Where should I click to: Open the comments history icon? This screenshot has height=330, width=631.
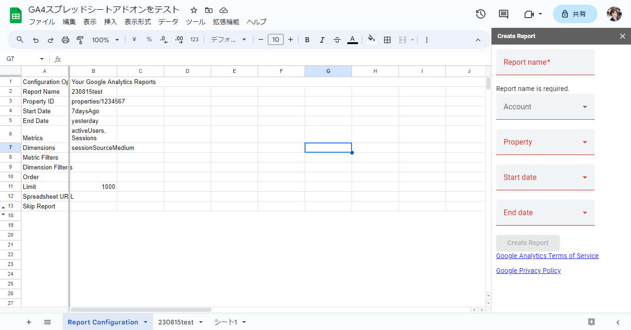(503, 14)
